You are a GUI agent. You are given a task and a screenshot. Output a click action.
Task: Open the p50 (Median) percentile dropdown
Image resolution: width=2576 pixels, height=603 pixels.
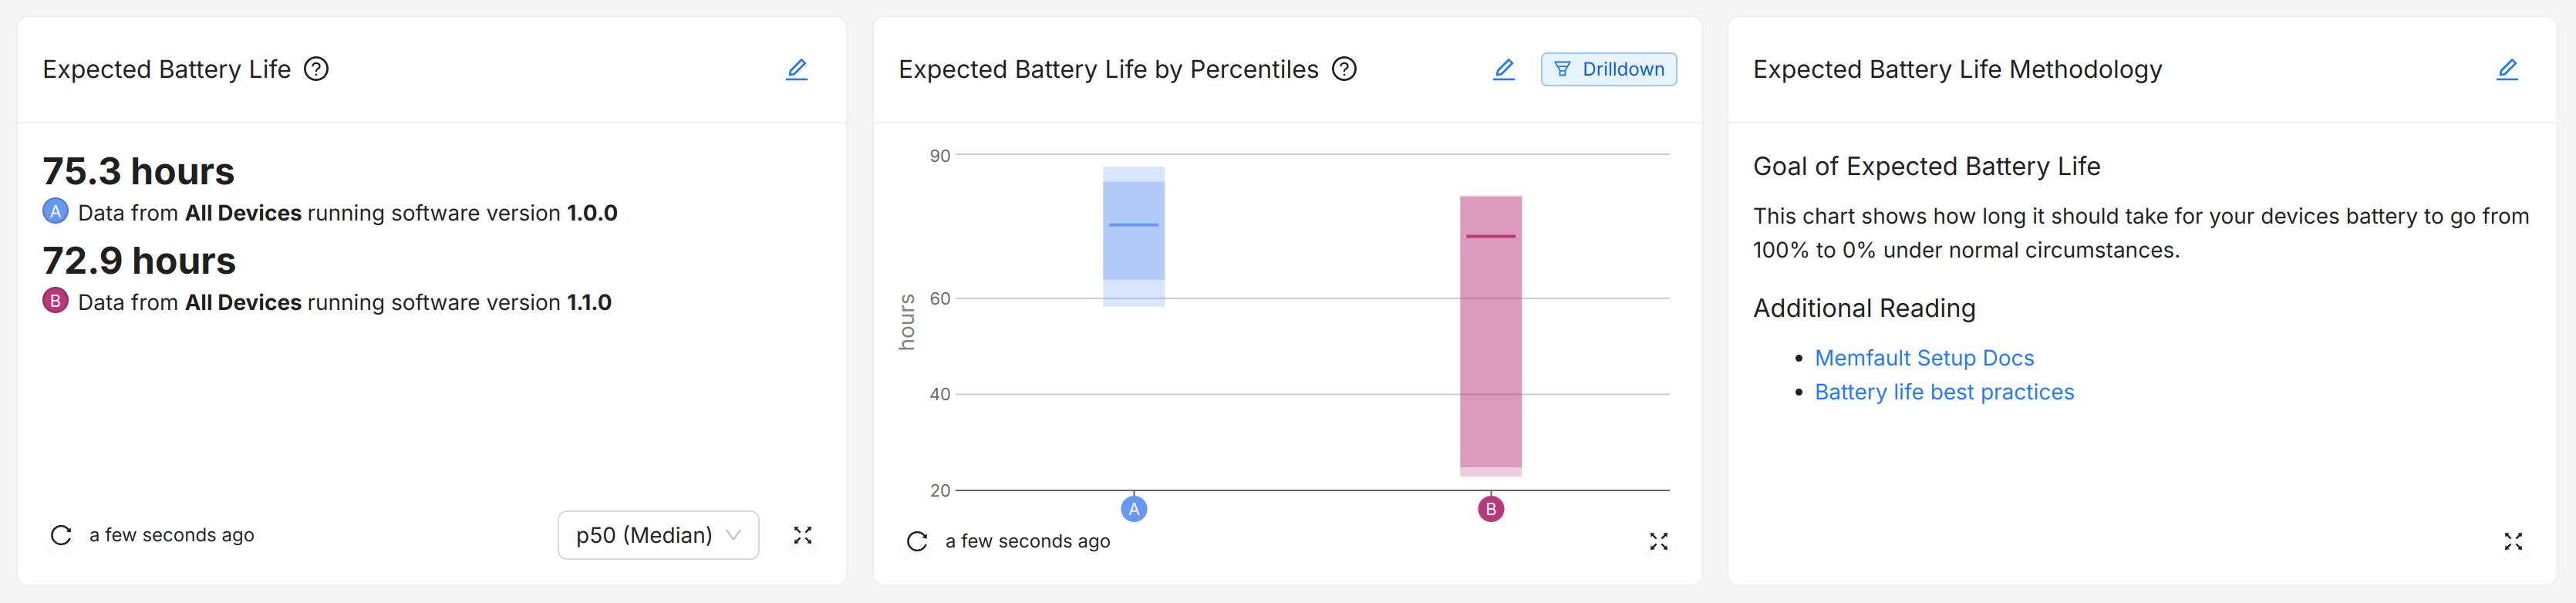(x=658, y=535)
